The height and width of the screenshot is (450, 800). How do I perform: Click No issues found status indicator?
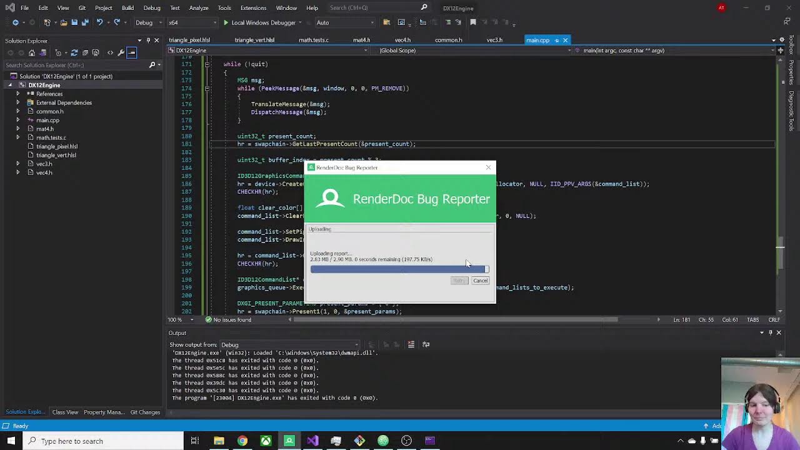coord(228,319)
